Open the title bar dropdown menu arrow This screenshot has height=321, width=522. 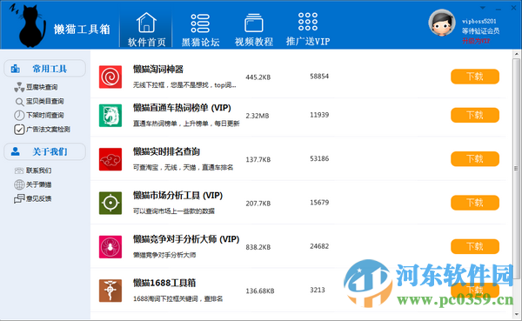pos(483,8)
